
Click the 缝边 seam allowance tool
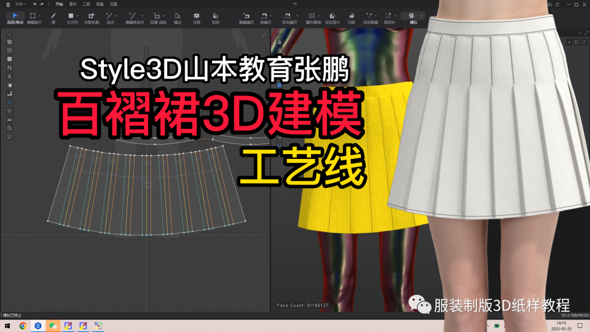(177, 18)
